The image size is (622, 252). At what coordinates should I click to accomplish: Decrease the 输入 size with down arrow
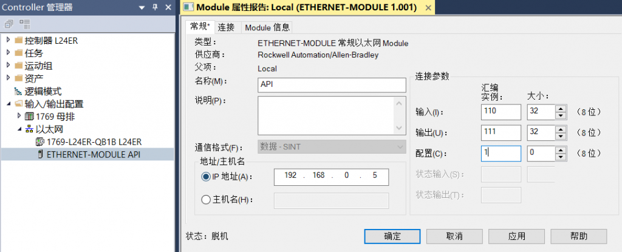[x=560, y=115]
